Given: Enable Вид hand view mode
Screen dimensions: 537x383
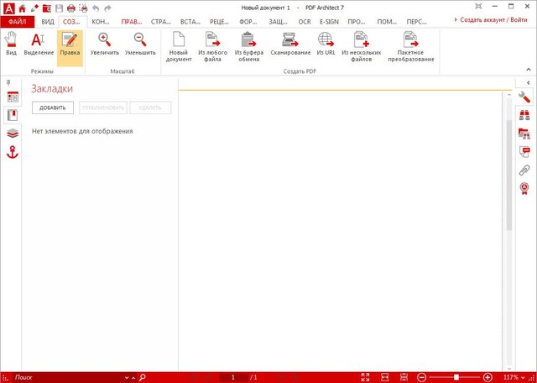Looking at the screenshot, I should click(11, 43).
